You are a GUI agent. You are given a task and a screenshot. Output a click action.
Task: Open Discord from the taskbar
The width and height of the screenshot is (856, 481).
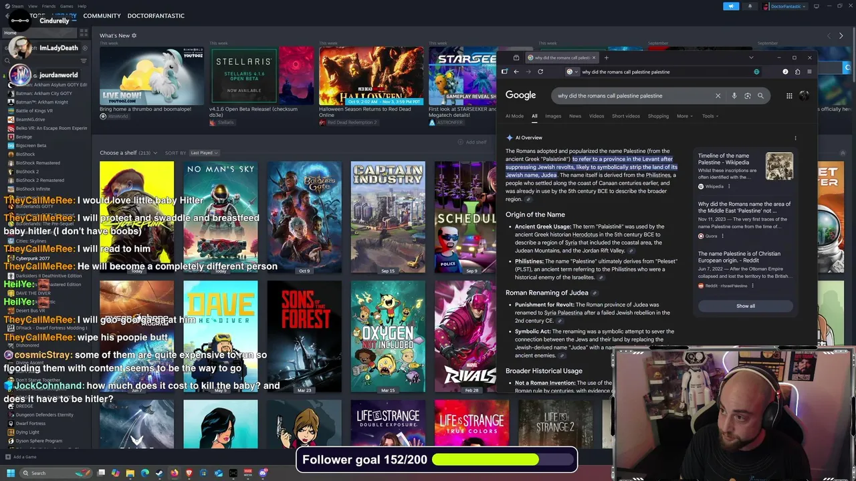(263, 473)
